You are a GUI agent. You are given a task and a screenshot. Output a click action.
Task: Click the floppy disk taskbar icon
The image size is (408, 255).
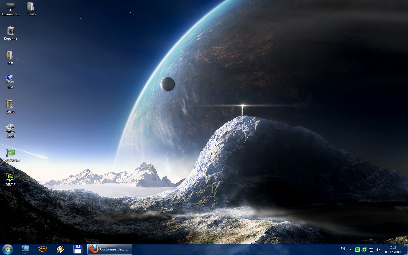(78, 249)
